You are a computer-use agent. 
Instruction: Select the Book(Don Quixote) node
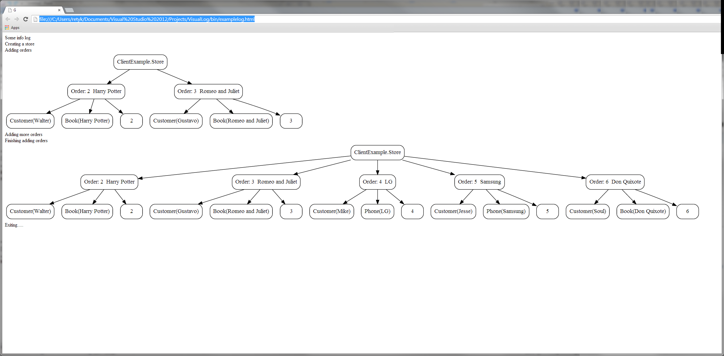click(x=643, y=211)
